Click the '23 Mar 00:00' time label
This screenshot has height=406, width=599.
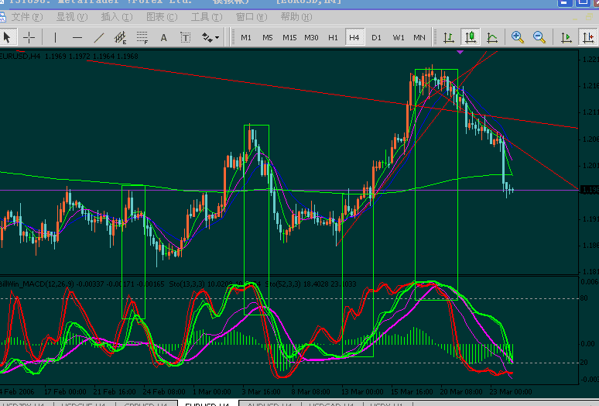pyautogui.click(x=511, y=392)
